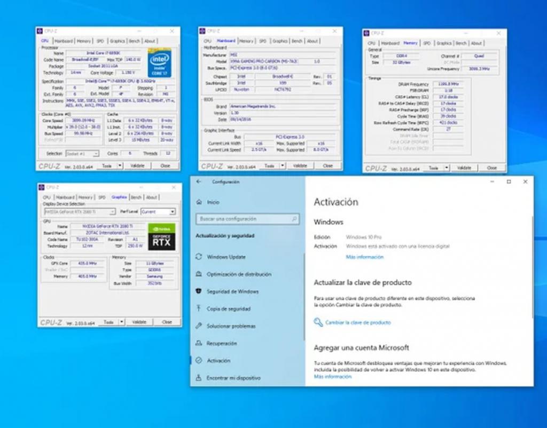The image size is (547, 428).
Task: Open Más información link under Activación status
Action: tap(364, 257)
